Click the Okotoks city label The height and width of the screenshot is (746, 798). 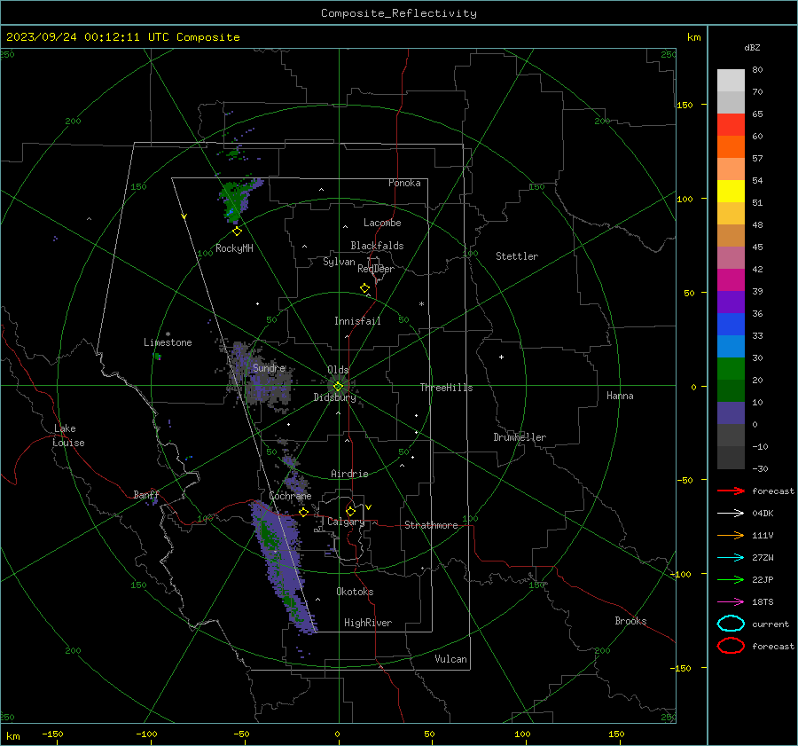click(x=355, y=592)
